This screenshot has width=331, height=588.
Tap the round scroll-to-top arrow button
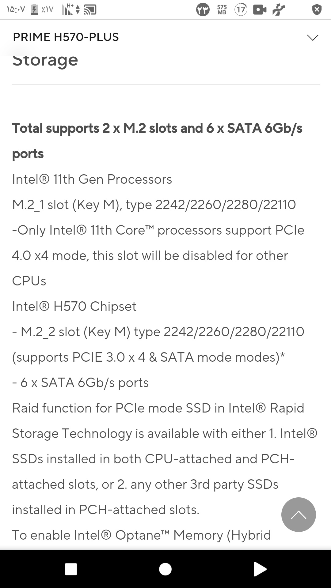pyautogui.click(x=299, y=514)
